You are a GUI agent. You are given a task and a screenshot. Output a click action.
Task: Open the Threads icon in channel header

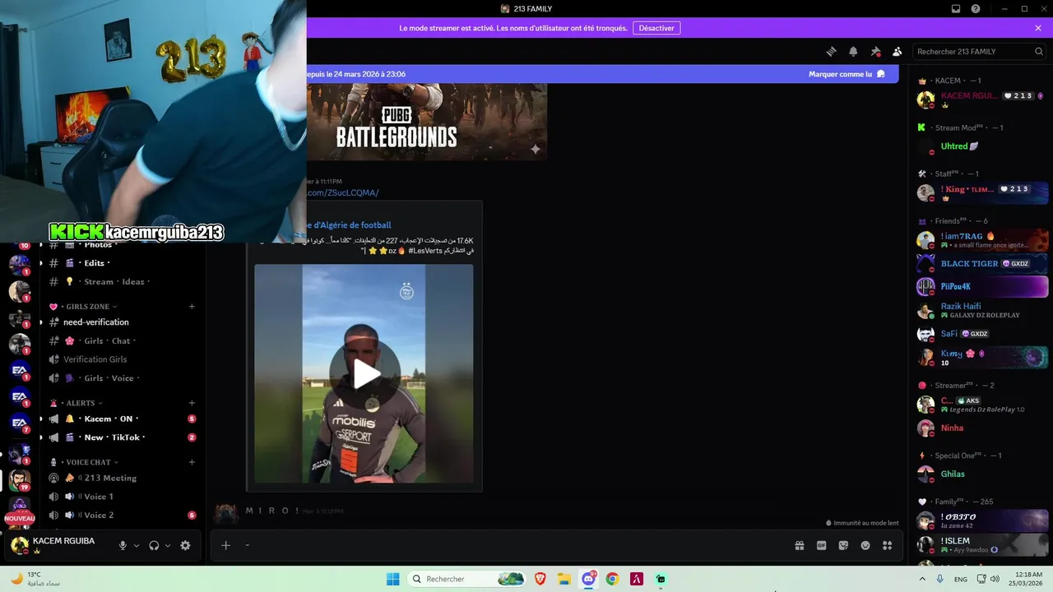tap(831, 51)
